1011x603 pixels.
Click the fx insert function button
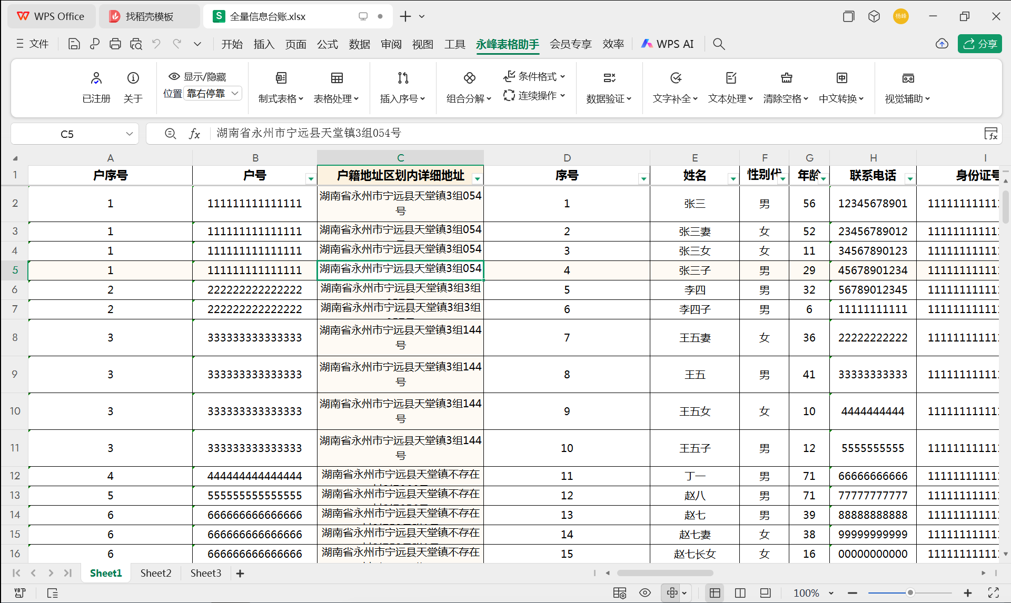194,134
